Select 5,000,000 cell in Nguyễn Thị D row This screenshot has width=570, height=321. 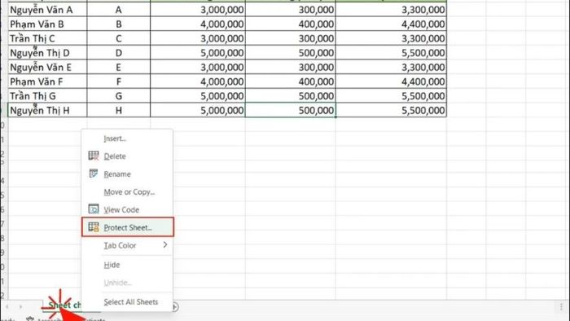[198, 53]
